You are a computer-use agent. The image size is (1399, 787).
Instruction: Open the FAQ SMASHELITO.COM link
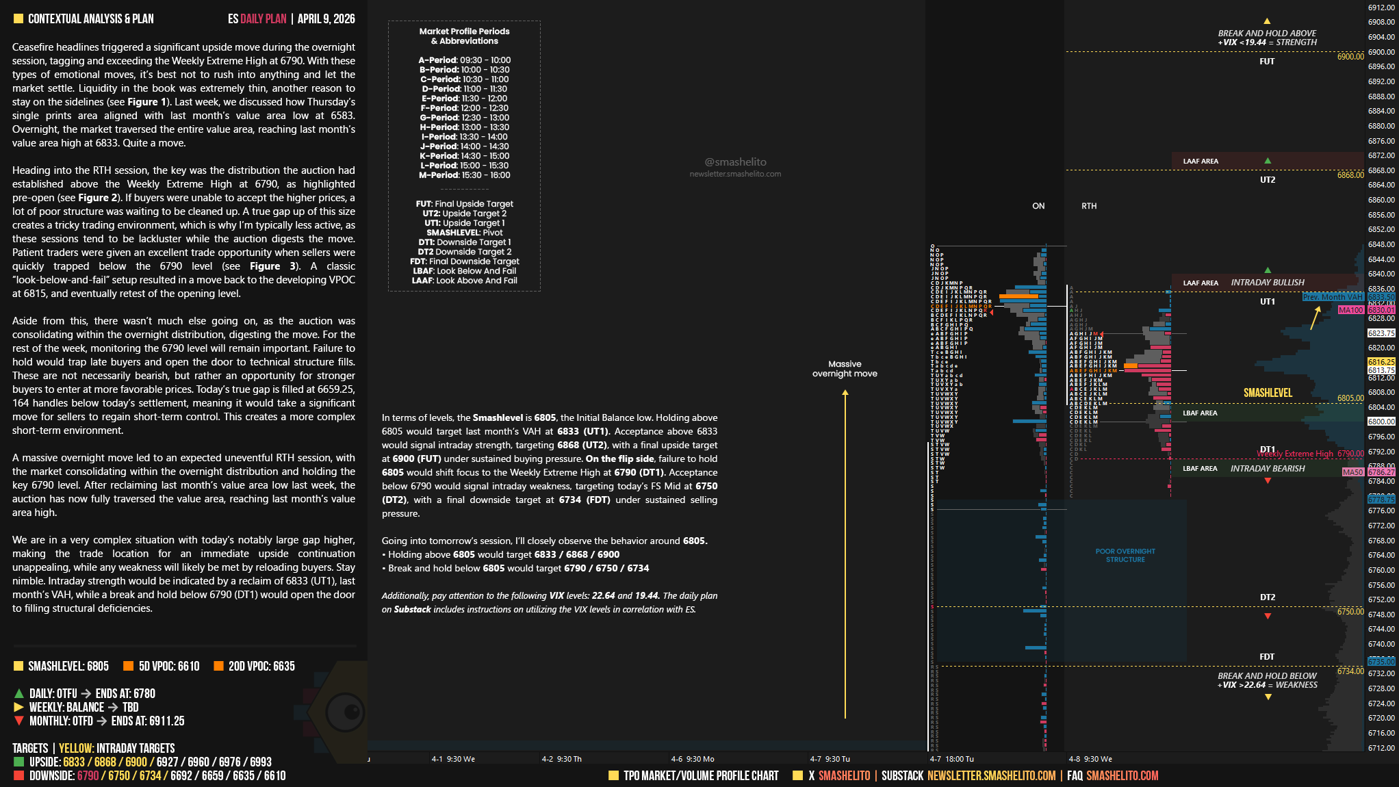click(x=1122, y=775)
